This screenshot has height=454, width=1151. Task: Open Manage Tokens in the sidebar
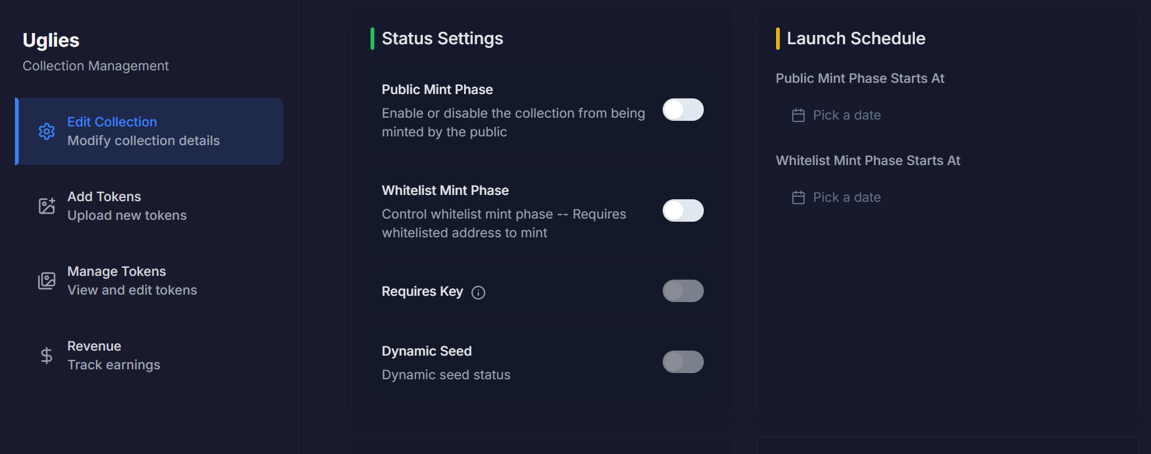(132, 281)
